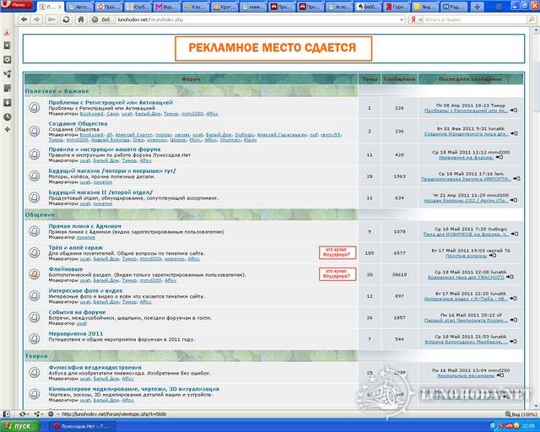The height and width of the screenshot is (432, 540).
Task: Open the closed tabs trash icon
Action: (498, 7)
